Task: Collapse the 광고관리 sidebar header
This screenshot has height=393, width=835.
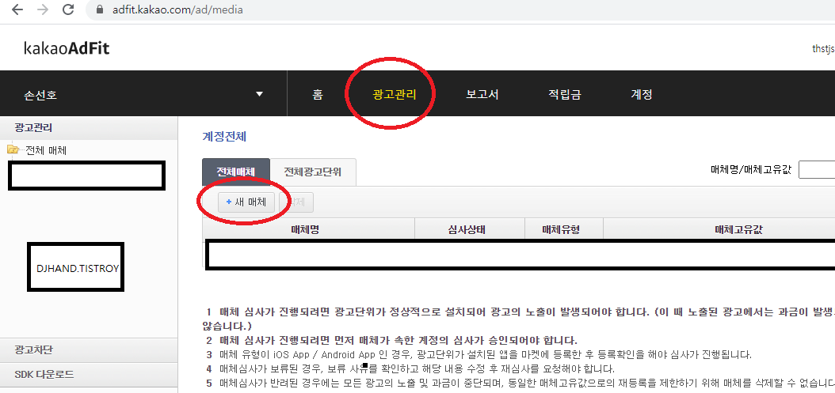Action: click(x=89, y=127)
